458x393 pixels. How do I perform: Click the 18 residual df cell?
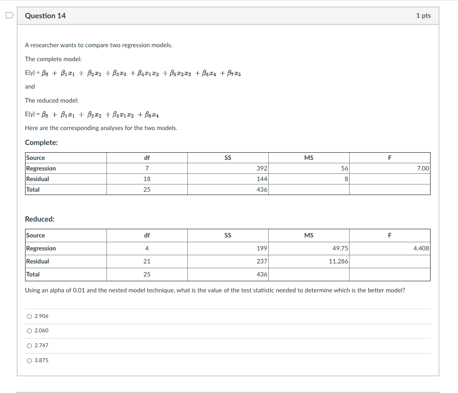(147, 179)
